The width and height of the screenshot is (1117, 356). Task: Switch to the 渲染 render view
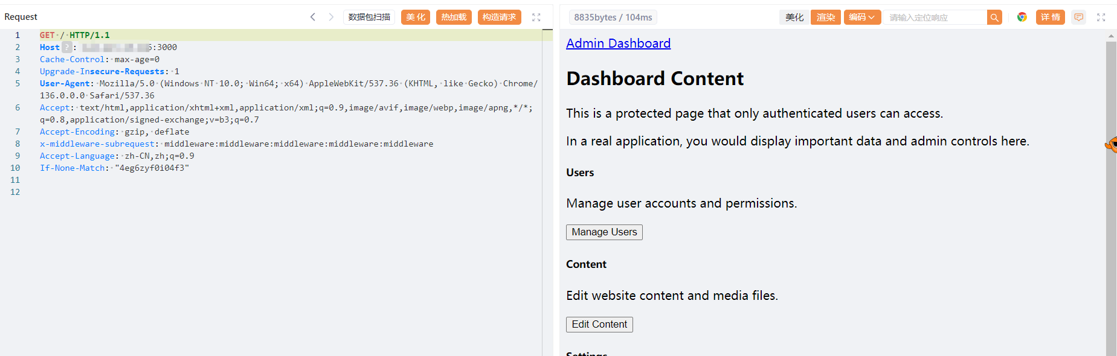(825, 17)
